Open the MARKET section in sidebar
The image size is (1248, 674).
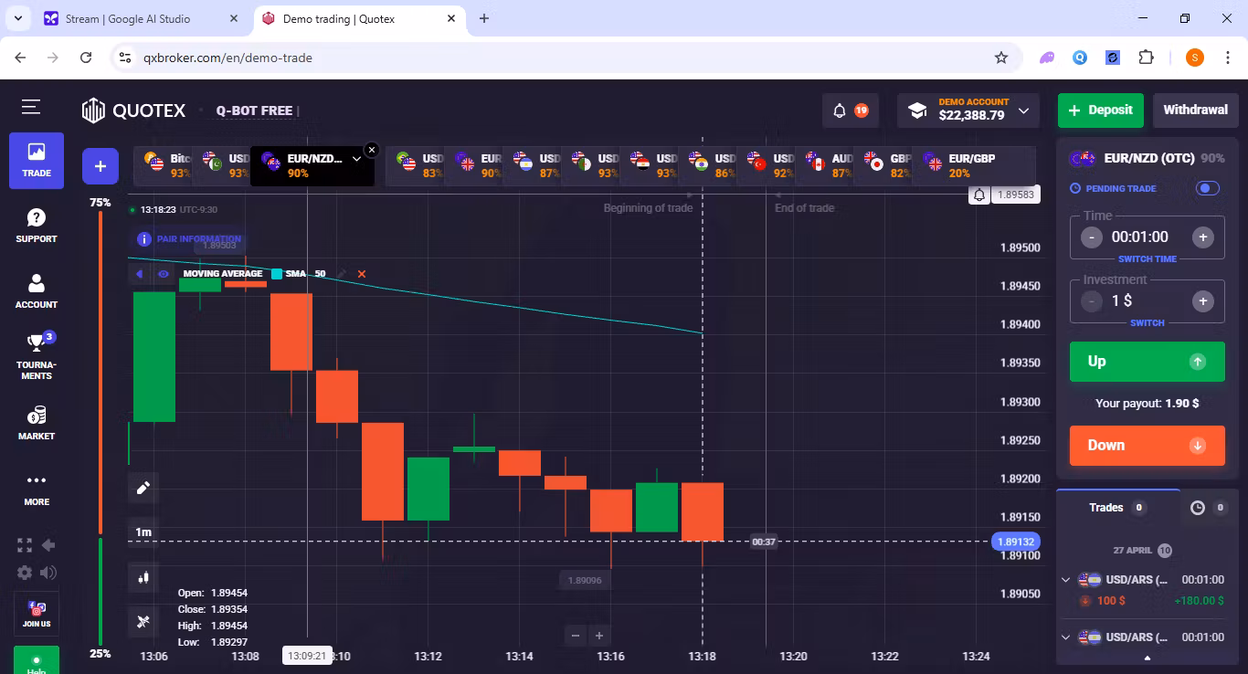(36, 423)
